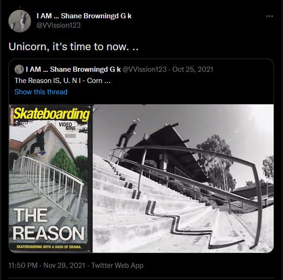Click the skateboarder atop the rail in the photo
The width and height of the screenshot is (283, 280).
129,133
